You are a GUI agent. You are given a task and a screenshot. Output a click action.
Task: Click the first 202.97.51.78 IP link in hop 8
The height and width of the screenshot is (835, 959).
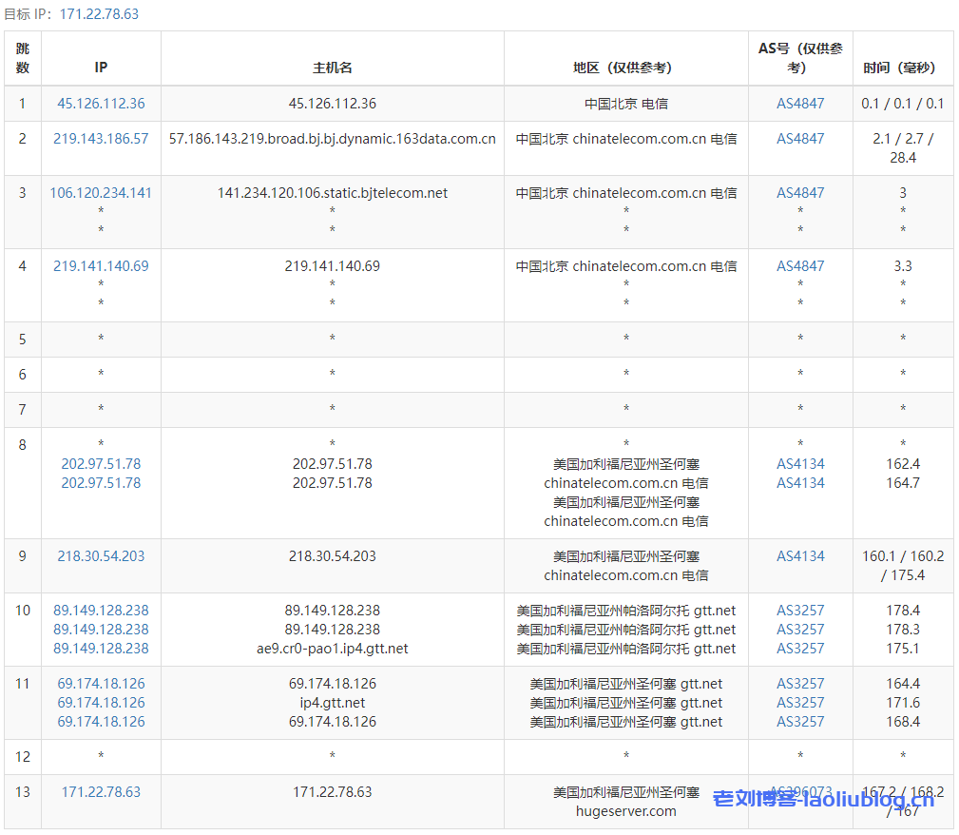[x=101, y=464]
